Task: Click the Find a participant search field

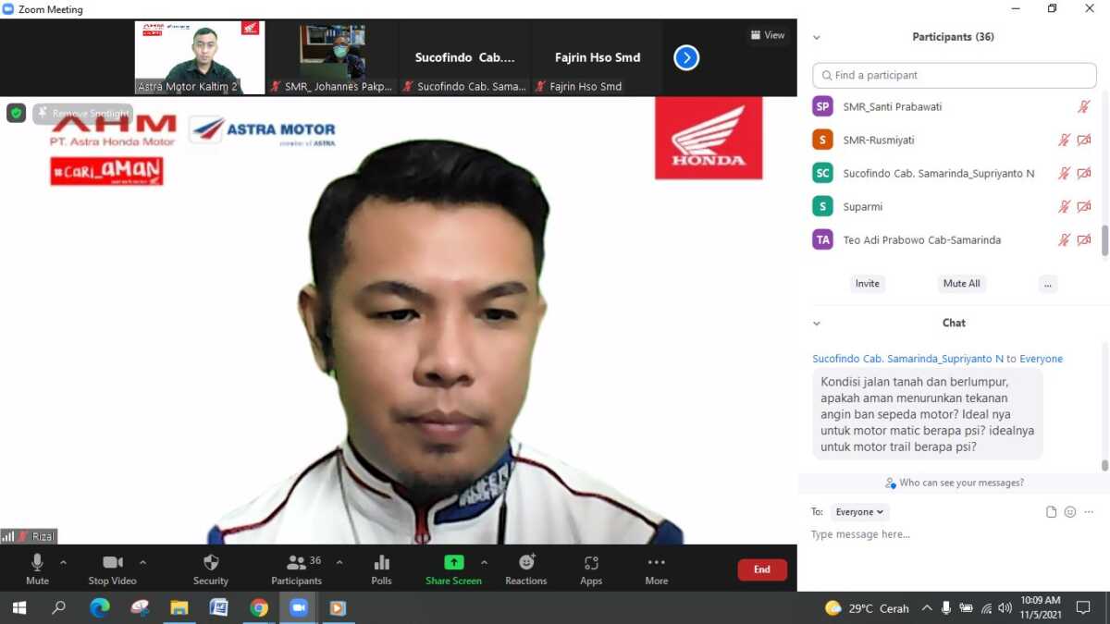Action: pyautogui.click(x=954, y=75)
